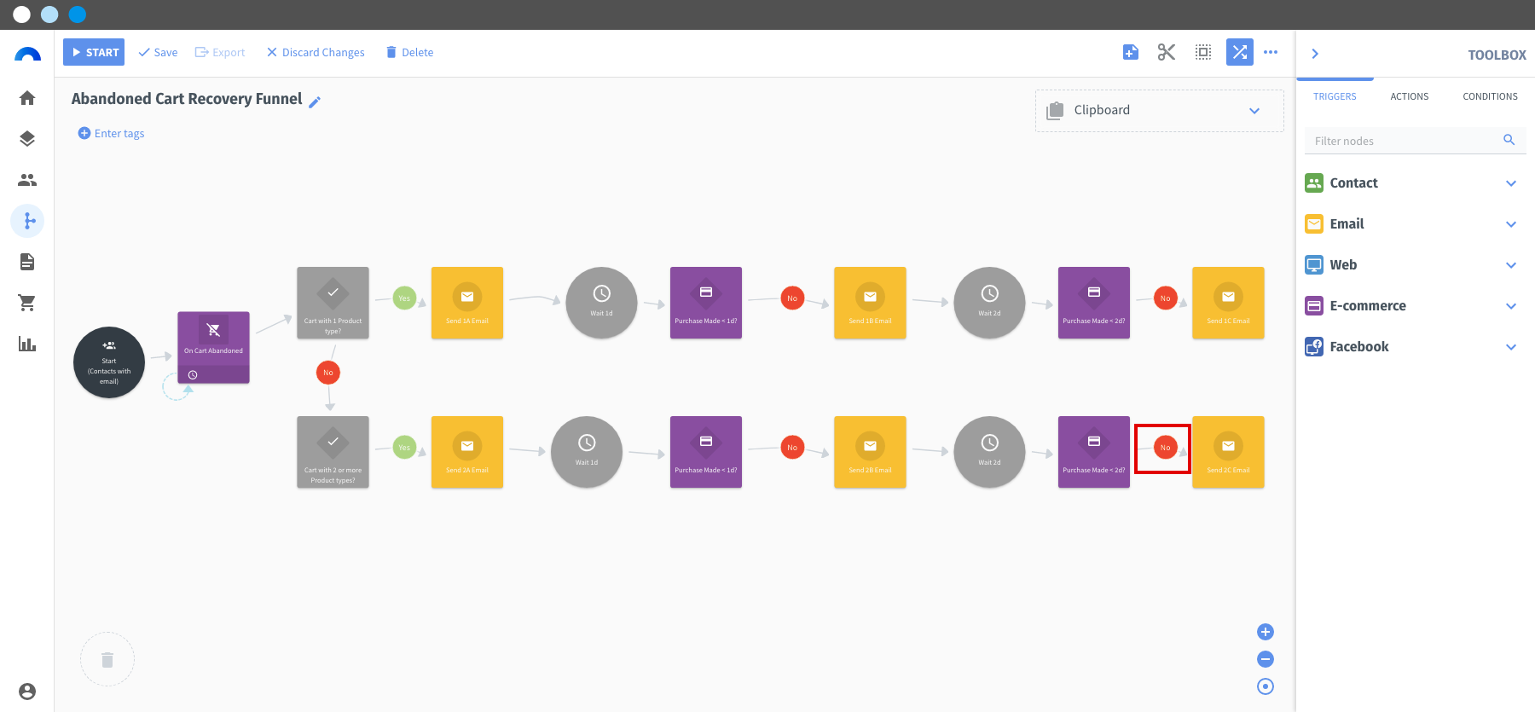The width and height of the screenshot is (1535, 712).
Task: Open the shopping cart sidebar icon
Action: pyautogui.click(x=27, y=303)
